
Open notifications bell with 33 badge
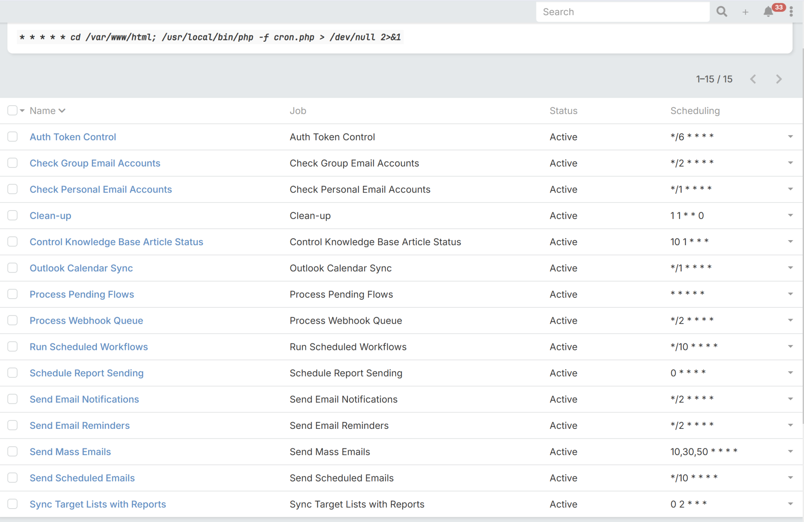(x=768, y=12)
